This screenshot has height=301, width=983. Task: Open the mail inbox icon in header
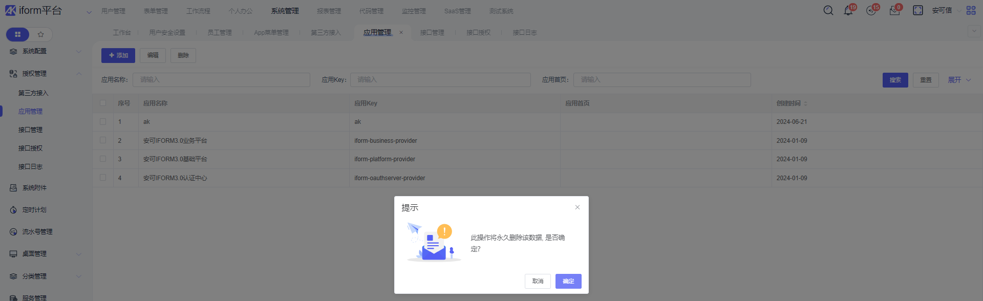(x=894, y=11)
